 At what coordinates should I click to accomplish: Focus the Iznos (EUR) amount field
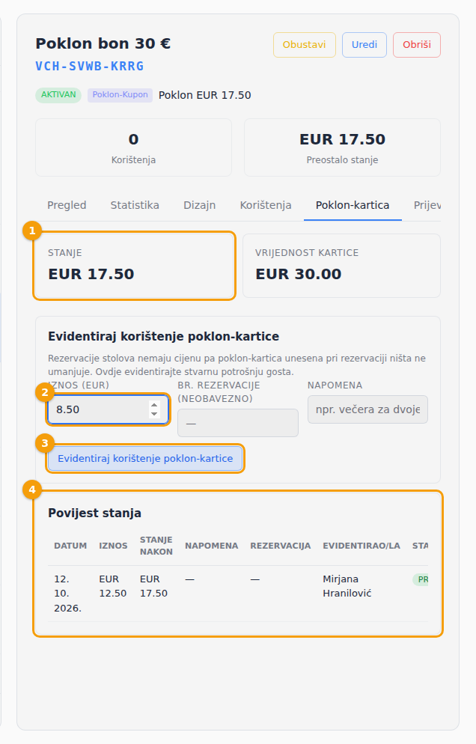point(108,409)
